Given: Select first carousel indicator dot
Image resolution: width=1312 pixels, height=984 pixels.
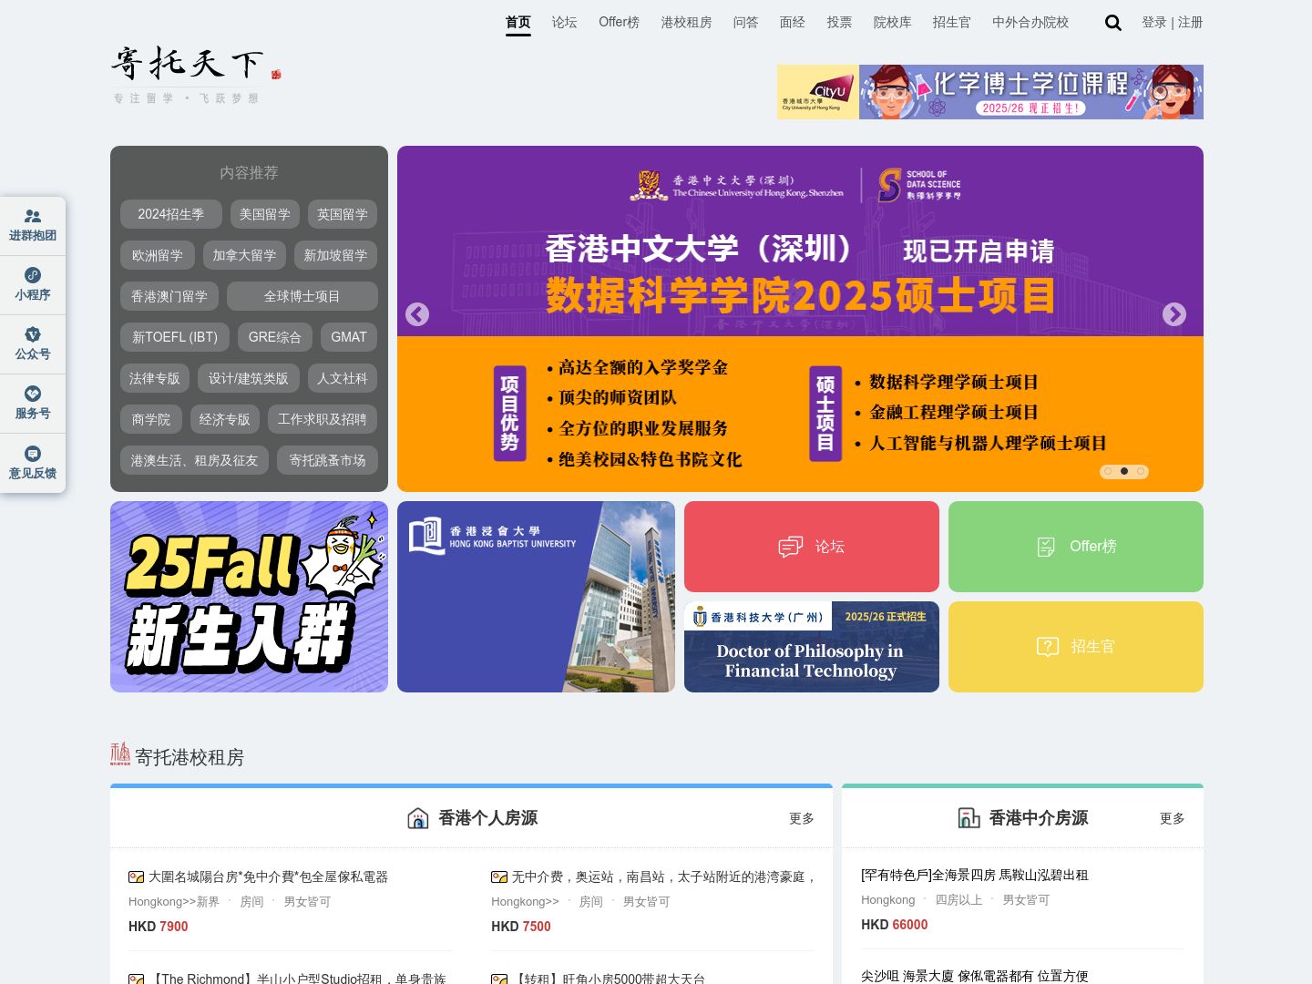Looking at the screenshot, I should (1108, 471).
